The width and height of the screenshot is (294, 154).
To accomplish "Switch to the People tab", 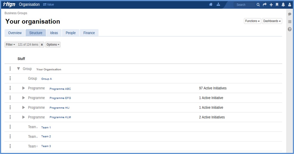I will point(71,33).
